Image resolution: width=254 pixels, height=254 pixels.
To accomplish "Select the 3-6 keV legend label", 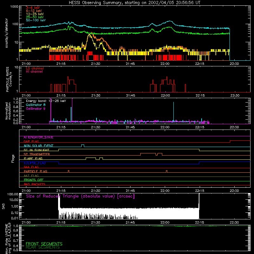I will 33,8.
